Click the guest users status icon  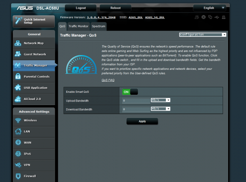[x=197, y=17]
